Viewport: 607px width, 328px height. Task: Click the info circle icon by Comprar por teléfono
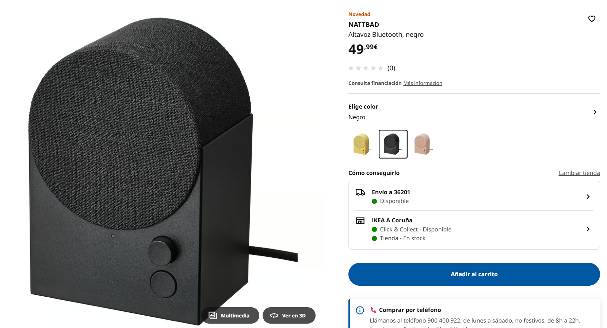[360, 310]
